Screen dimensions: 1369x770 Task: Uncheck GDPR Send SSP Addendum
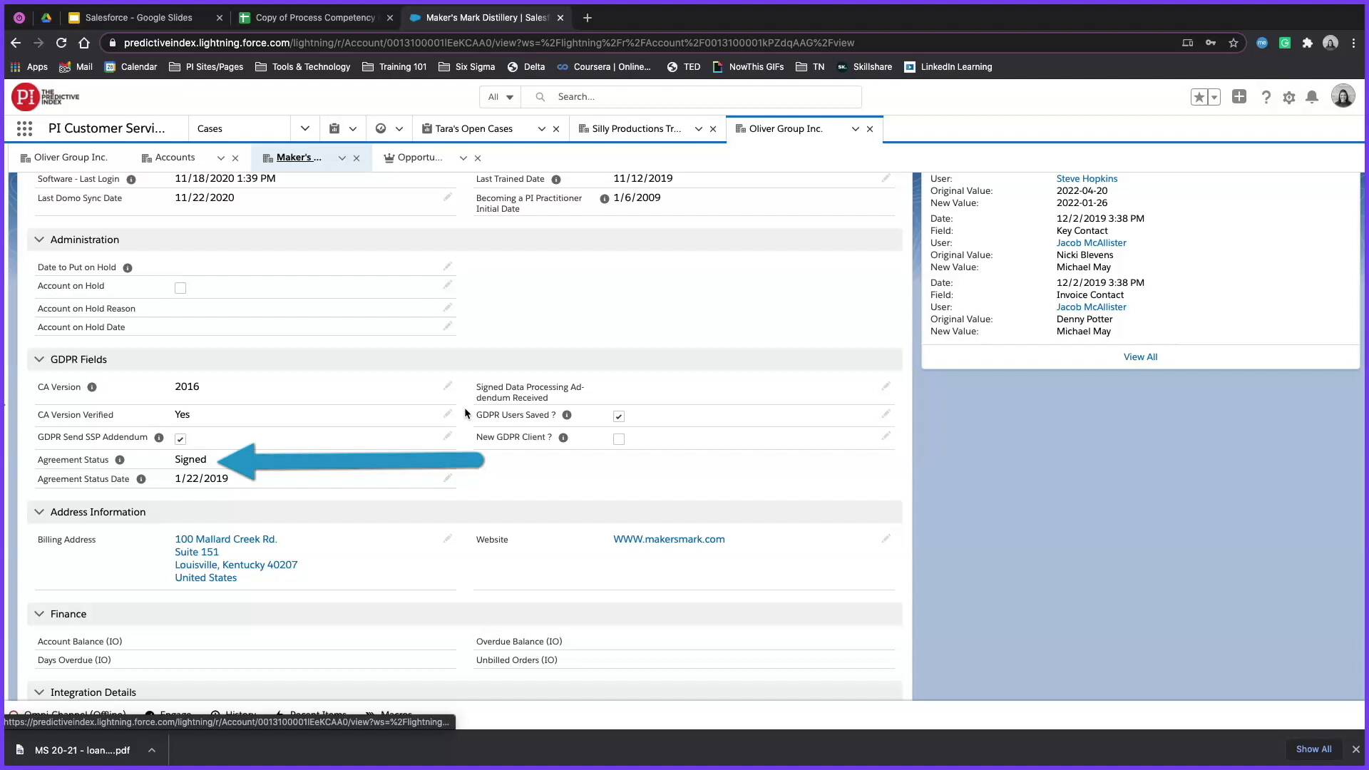click(x=180, y=439)
